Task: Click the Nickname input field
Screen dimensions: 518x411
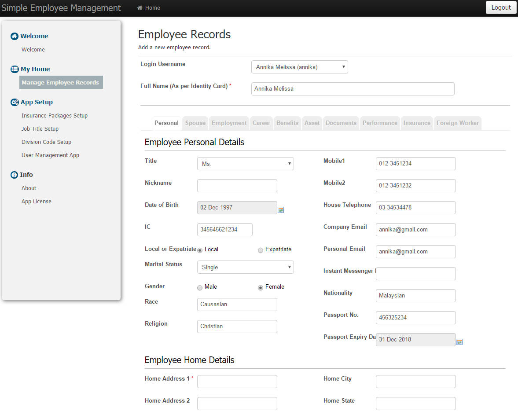Action: 237,186
